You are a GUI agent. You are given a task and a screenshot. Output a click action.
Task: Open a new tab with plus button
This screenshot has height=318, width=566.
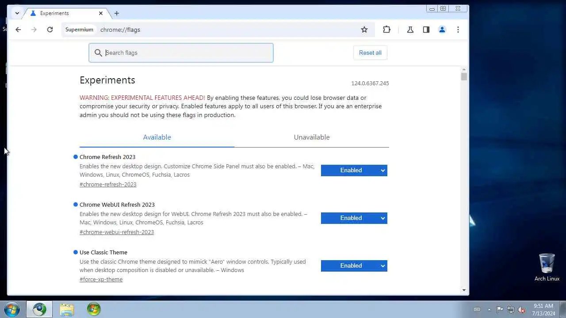pos(117,13)
